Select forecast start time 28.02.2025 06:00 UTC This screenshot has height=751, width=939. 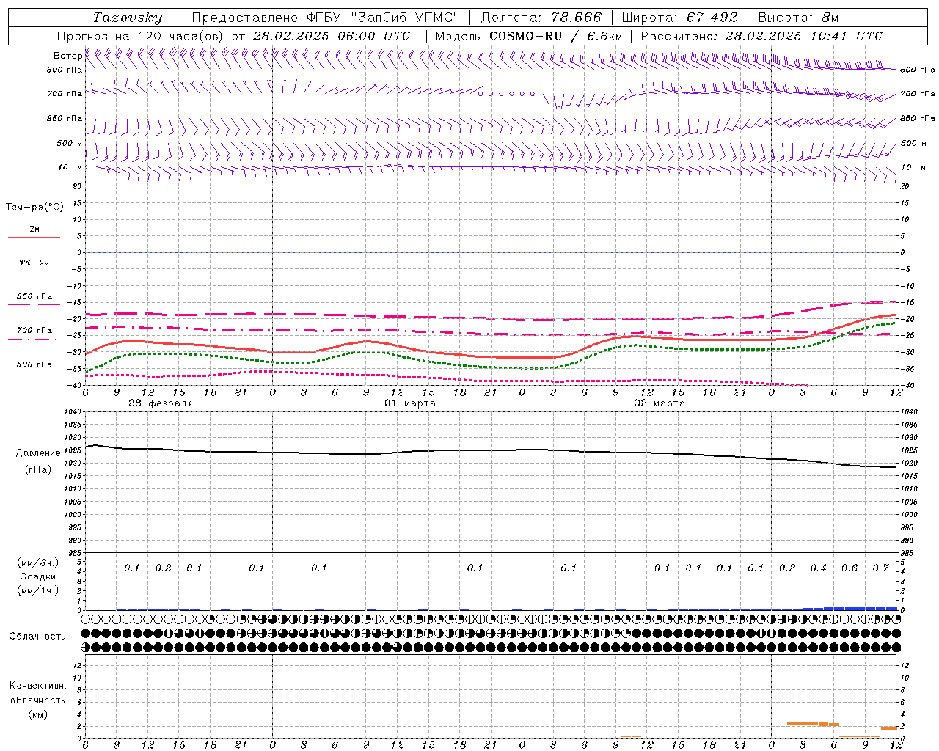[331, 36]
